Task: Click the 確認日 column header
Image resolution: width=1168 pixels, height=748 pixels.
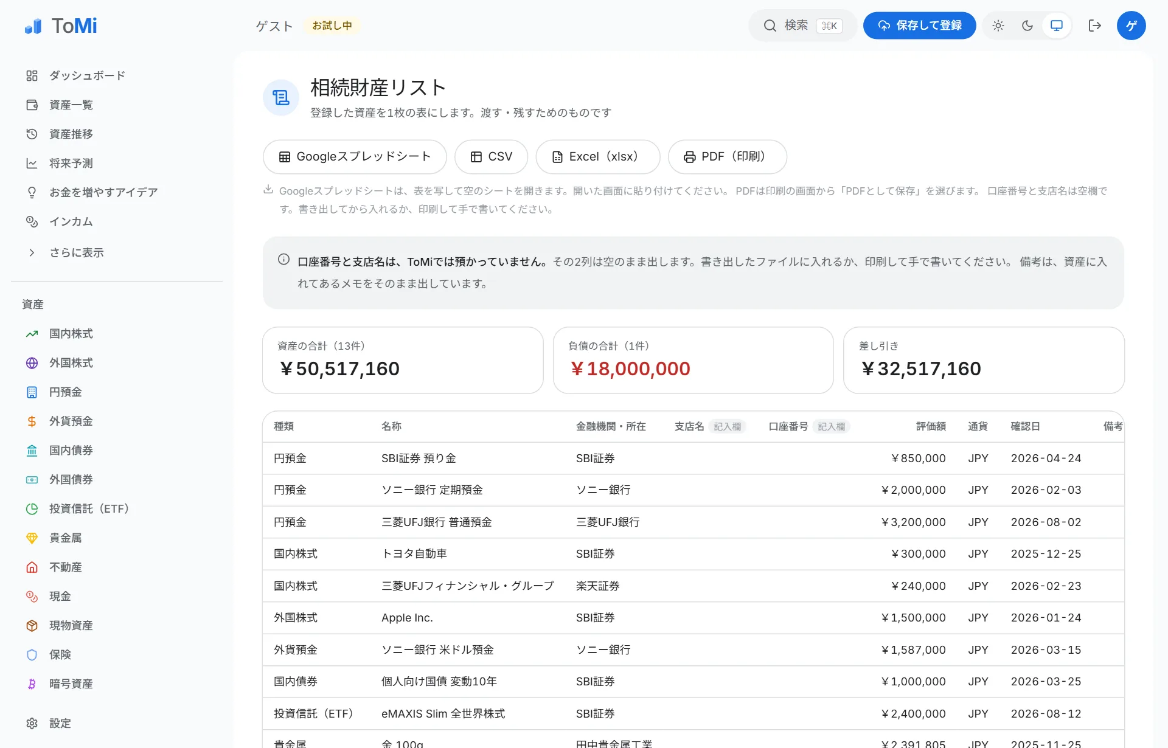Action: click(x=1026, y=426)
